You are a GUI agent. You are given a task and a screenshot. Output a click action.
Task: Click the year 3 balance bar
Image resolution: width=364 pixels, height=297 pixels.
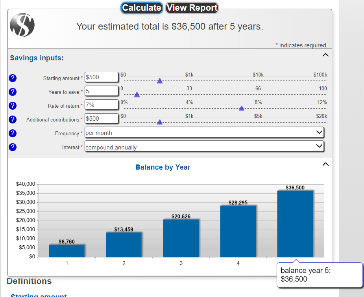pyautogui.click(x=181, y=238)
